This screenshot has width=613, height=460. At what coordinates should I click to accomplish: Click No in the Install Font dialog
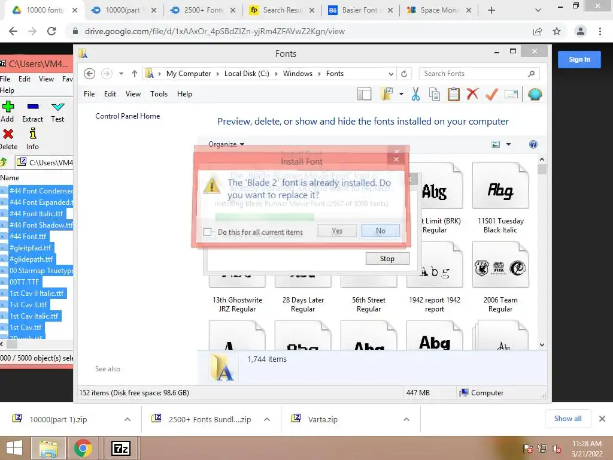coord(380,231)
